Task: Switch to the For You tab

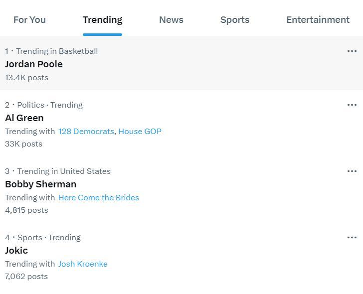Action: (29, 20)
